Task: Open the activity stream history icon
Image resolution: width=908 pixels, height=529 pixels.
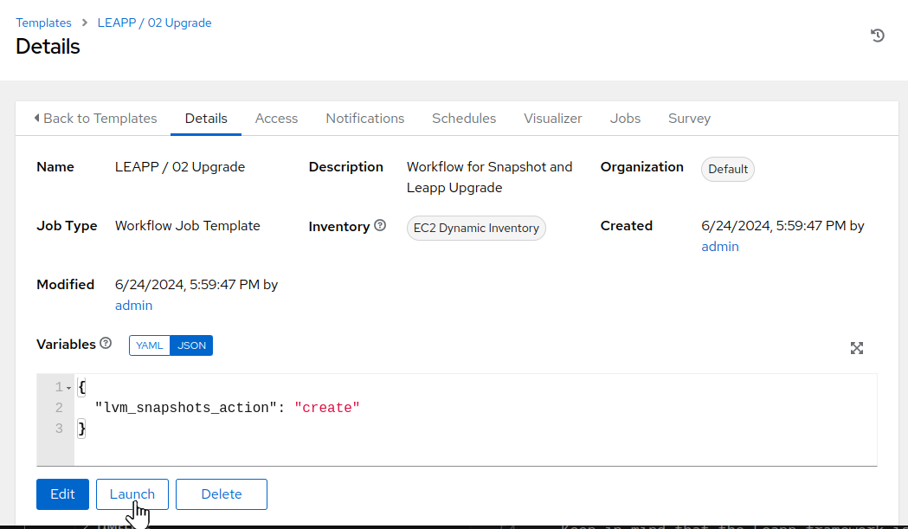Action: [x=878, y=35]
